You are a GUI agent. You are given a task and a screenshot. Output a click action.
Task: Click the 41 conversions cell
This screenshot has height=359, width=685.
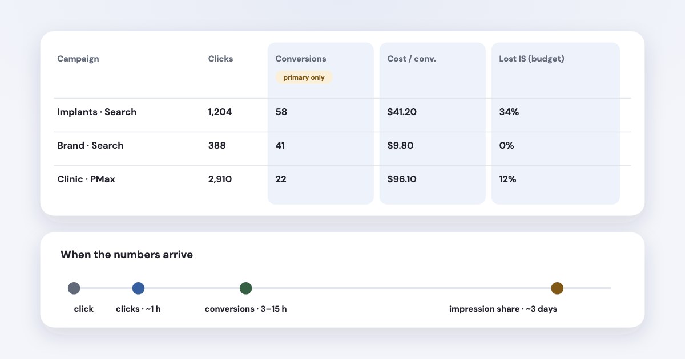(281, 145)
